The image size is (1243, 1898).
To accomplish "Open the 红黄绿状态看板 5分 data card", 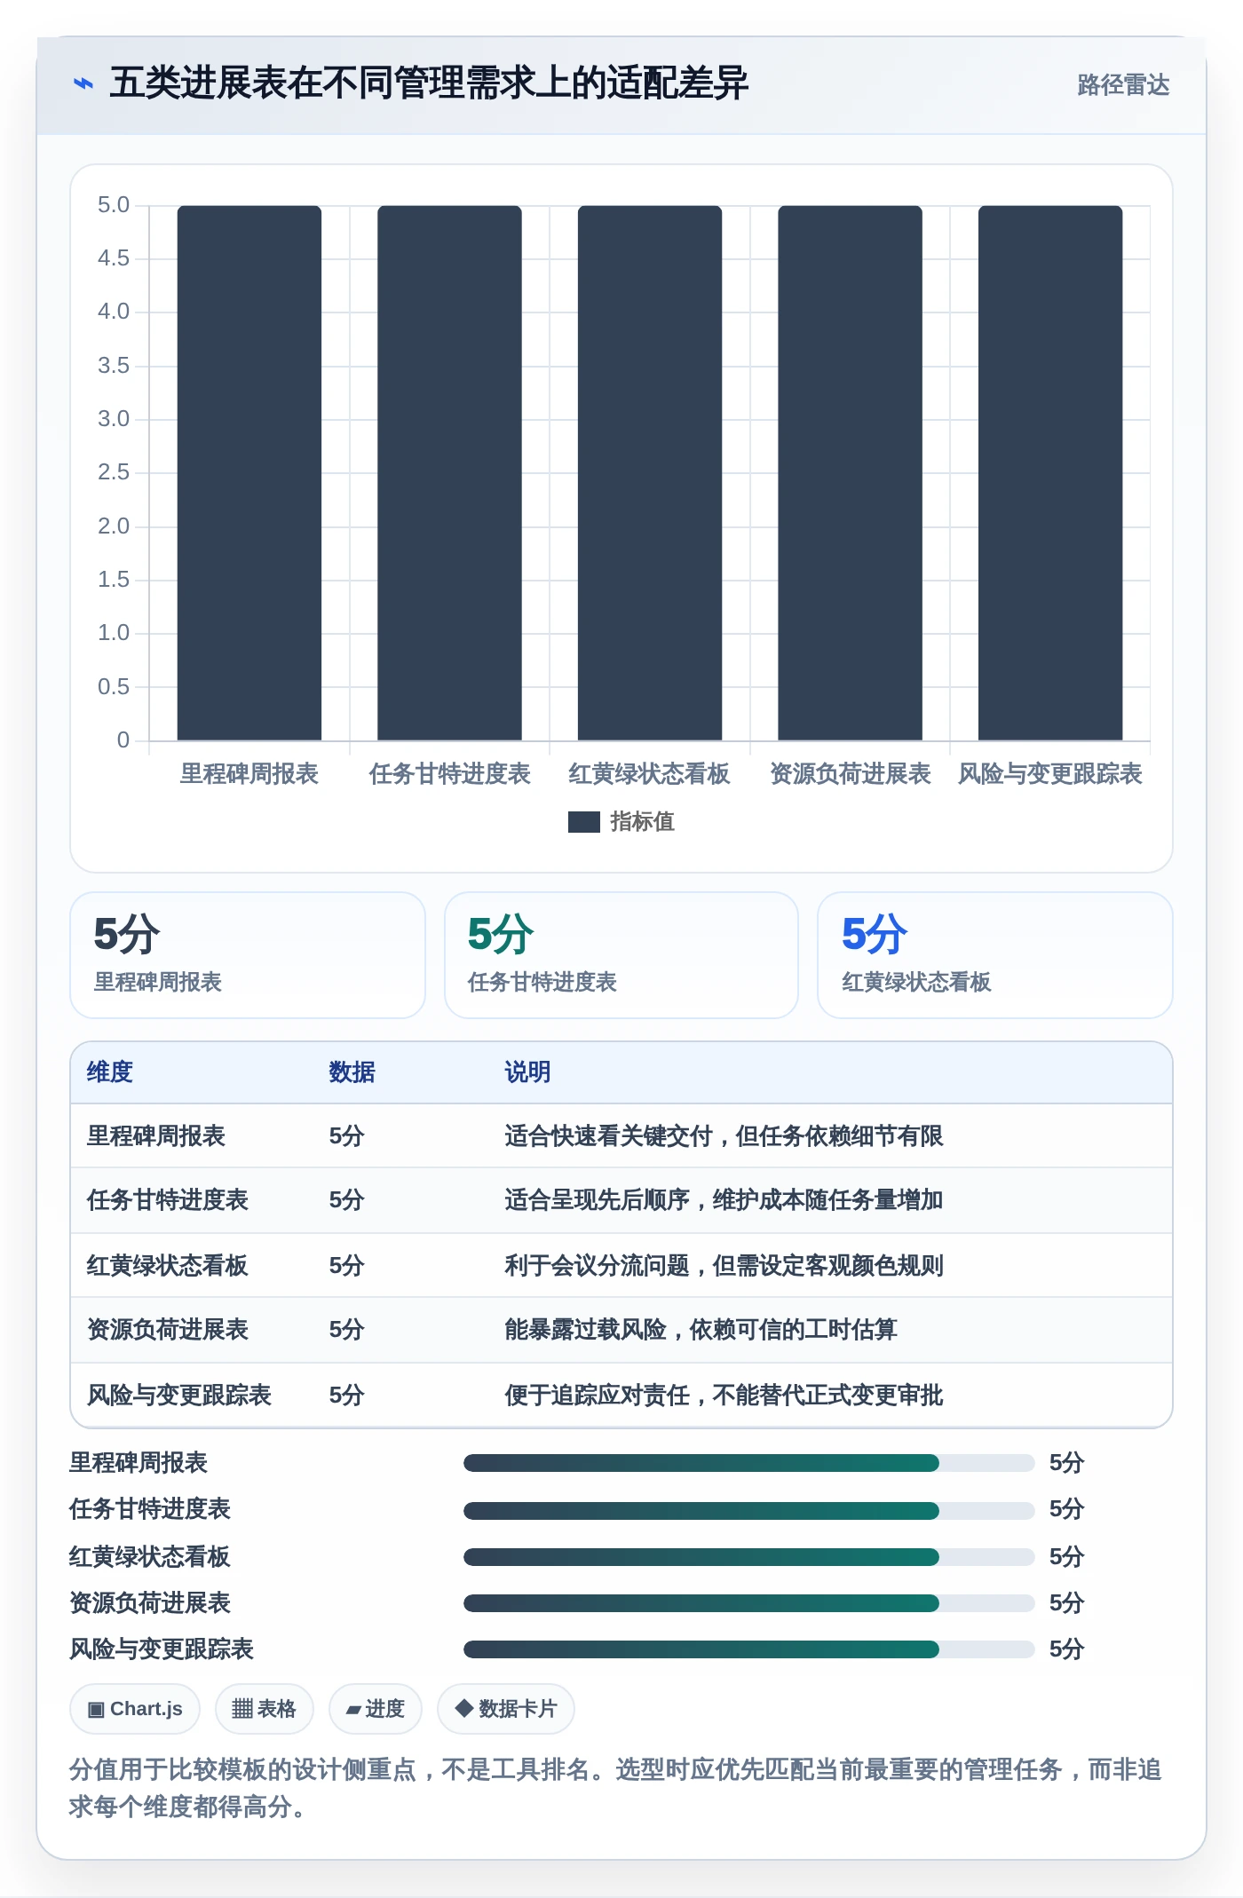I will click(995, 955).
